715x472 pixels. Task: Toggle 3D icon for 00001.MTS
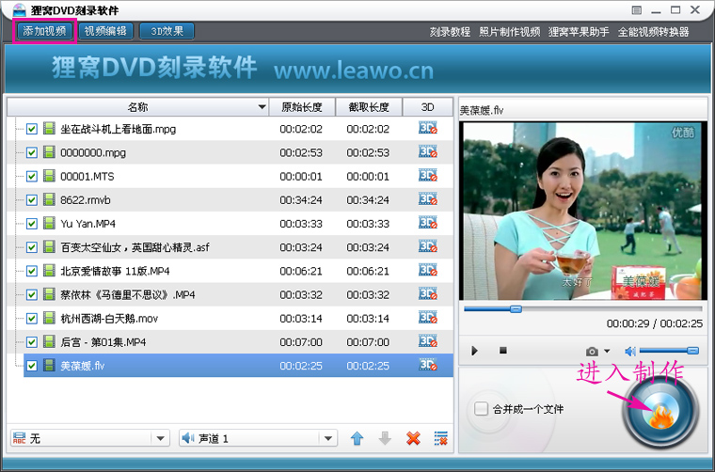point(428,176)
